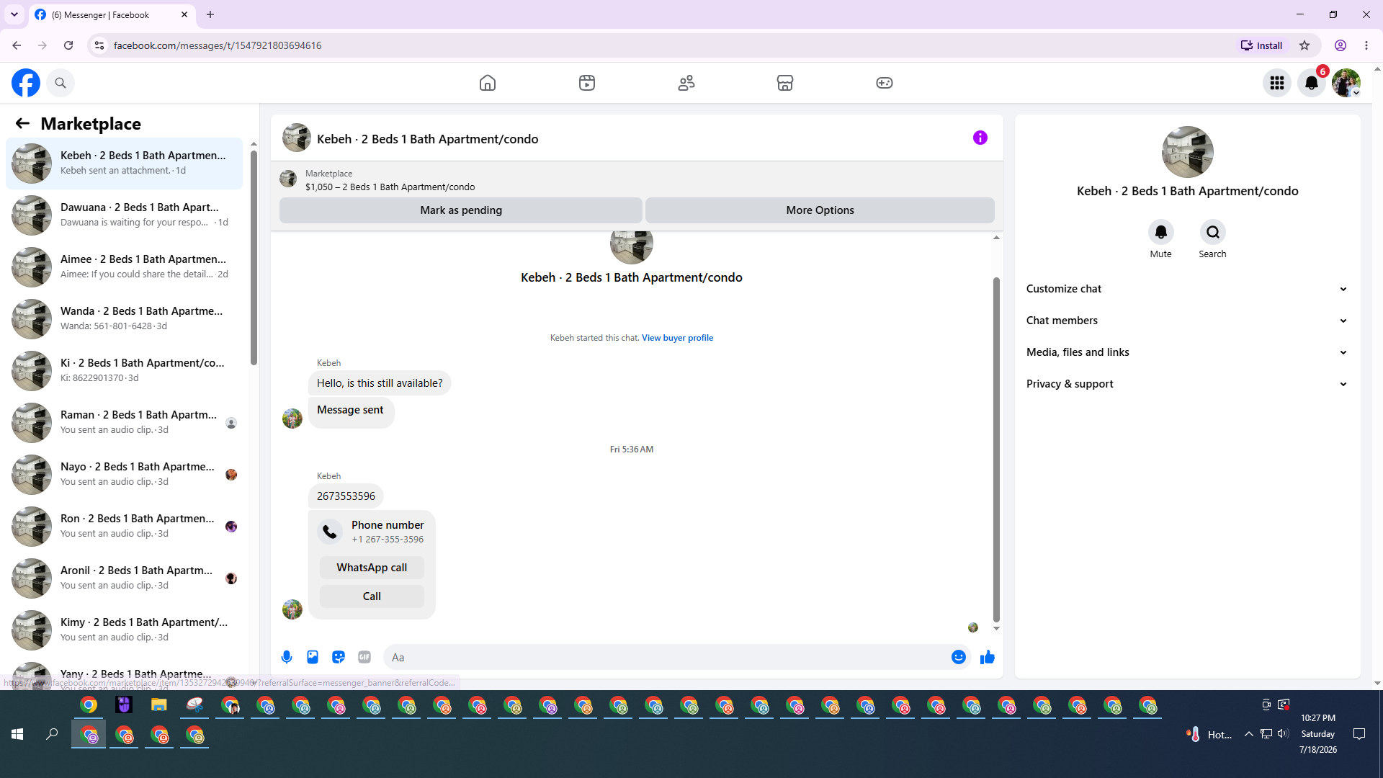Choose a sticker to send

pos(339,657)
